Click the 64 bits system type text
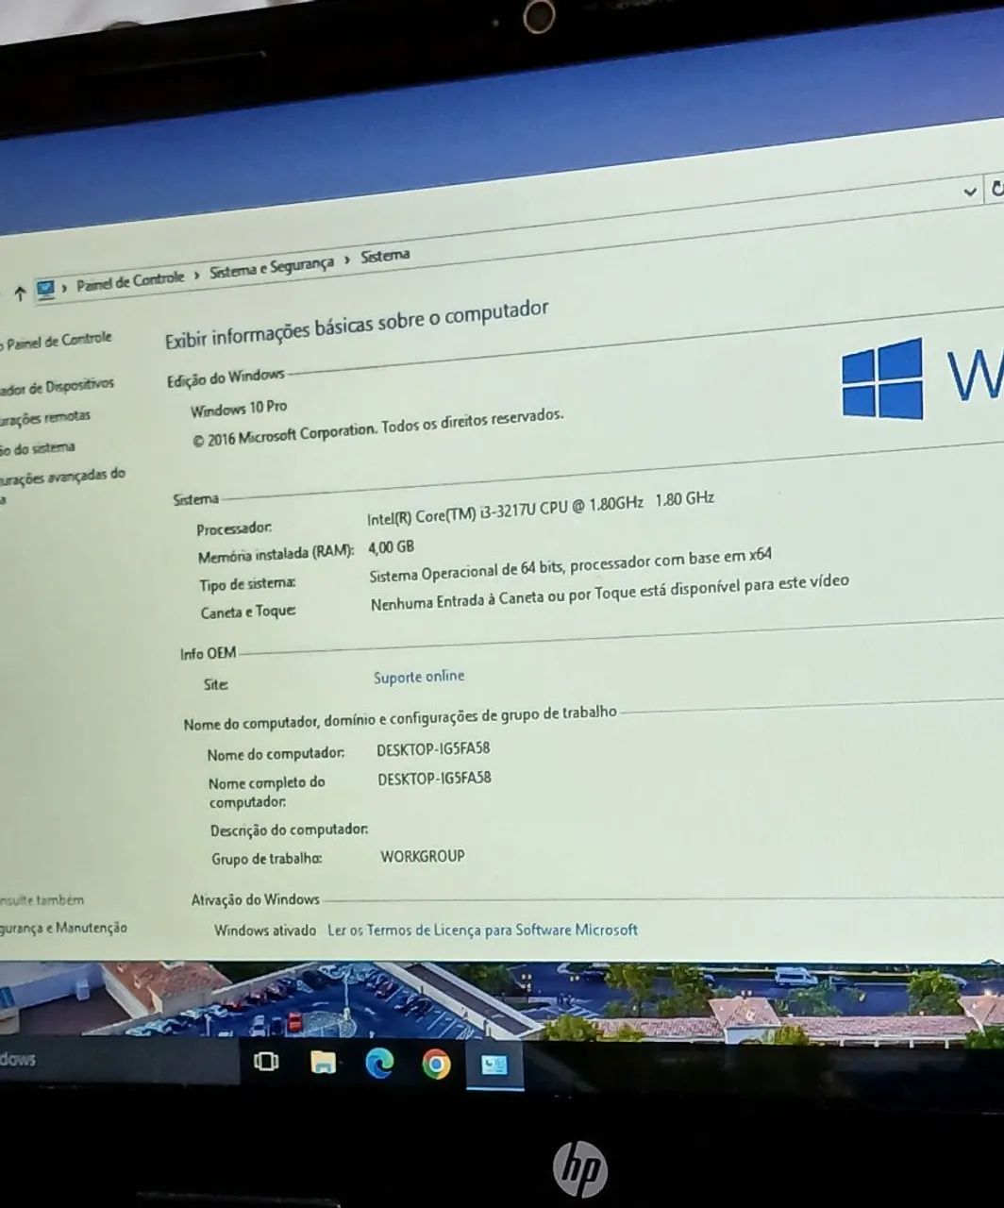The width and height of the screenshot is (1004, 1208). tap(570, 565)
